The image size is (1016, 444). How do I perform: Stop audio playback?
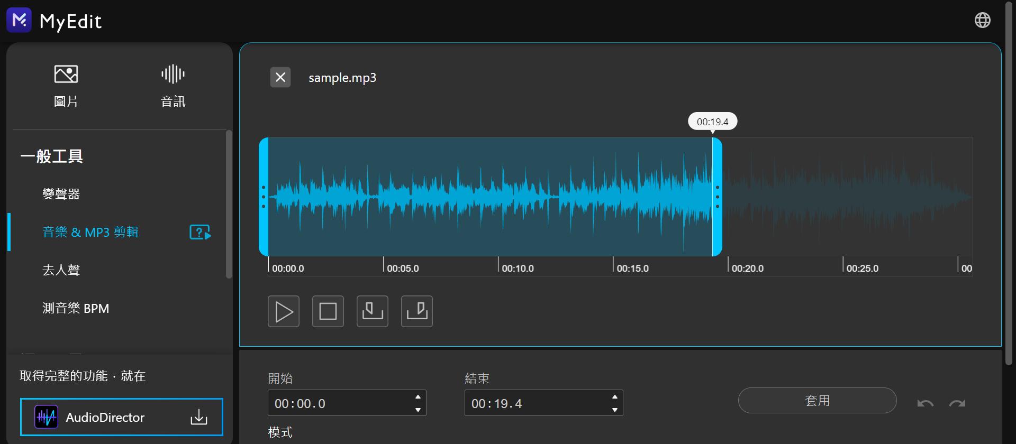coord(328,311)
